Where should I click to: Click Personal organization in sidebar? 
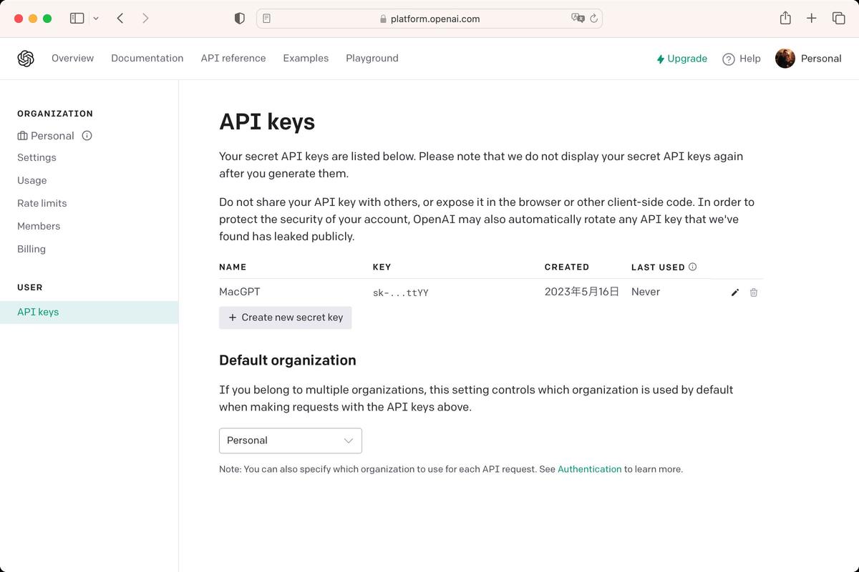[46, 136]
